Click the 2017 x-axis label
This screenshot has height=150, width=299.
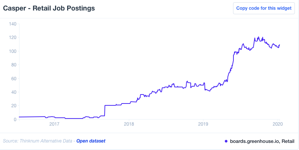55,124
